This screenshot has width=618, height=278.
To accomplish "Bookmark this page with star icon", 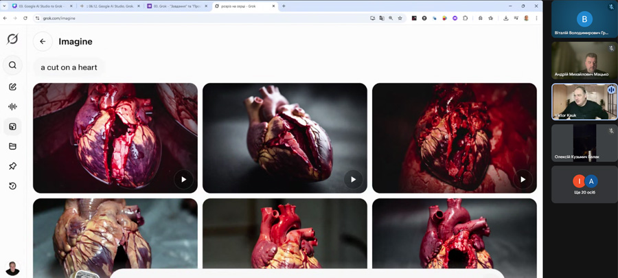I will (x=400, y=18).
